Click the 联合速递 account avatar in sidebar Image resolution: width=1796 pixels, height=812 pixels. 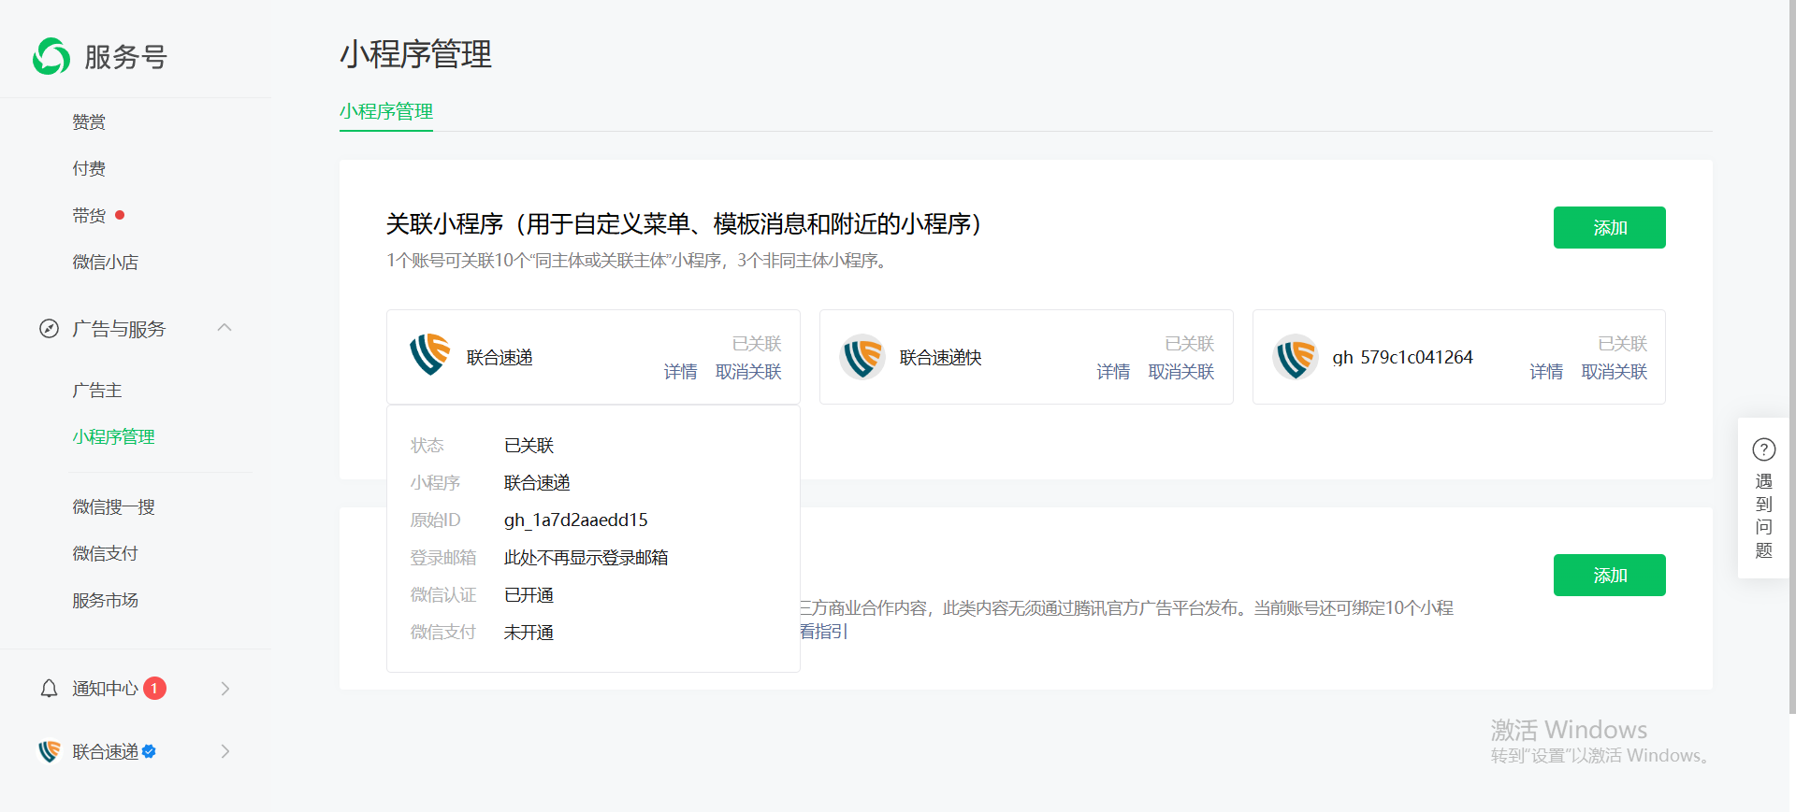pyautogui.click(x=49, y=751)
